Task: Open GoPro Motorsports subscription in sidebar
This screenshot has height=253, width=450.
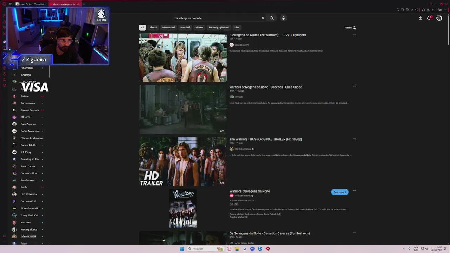Action: click(x=30, y=131)
